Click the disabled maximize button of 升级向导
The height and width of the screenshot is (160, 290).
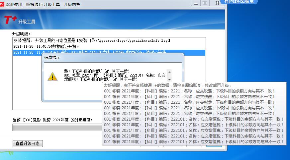(205, 3)
